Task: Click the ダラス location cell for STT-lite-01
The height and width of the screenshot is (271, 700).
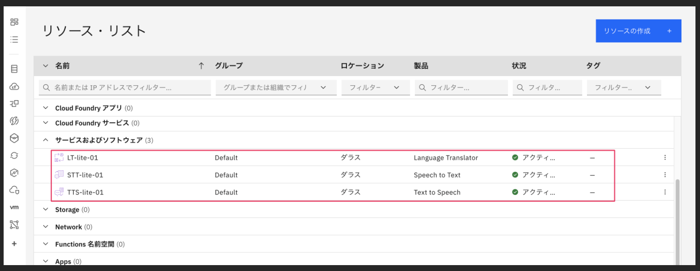Action: click(x=350, y=175)
